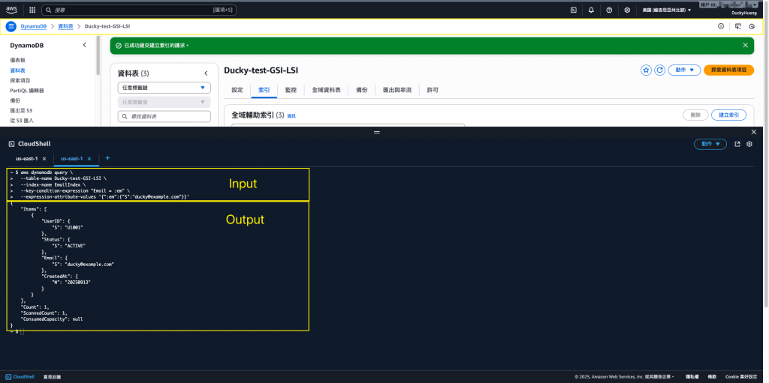Viewport: 769px width, 383px height.
Task: Switch to the 許可 tab
Action: tap(433, 90)
